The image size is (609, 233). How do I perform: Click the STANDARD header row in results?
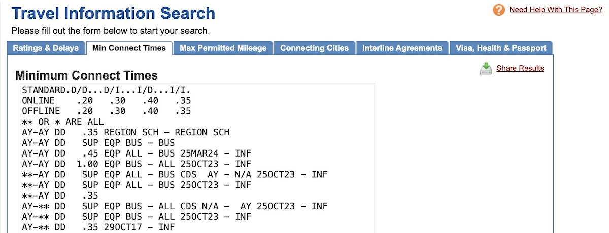pos(106,90)
